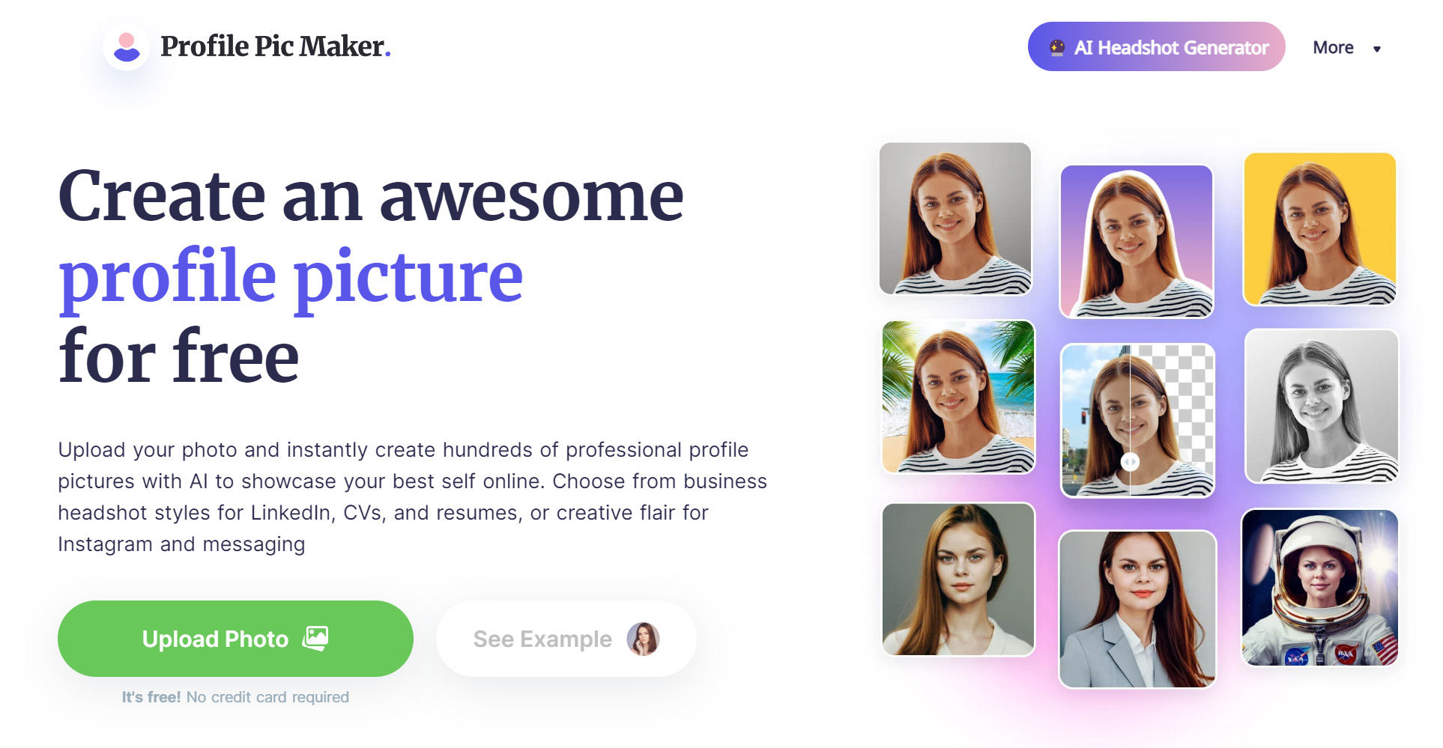Select the tropical beach background portrait

[958, 397]
